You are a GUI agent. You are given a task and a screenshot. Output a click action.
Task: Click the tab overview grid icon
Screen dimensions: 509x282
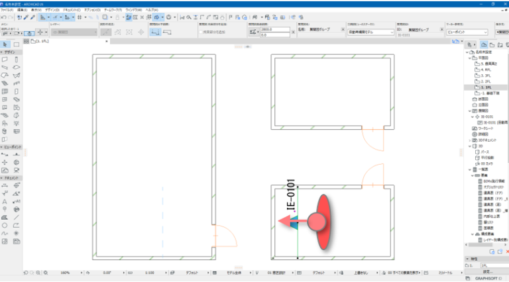[x=27, y=42]
